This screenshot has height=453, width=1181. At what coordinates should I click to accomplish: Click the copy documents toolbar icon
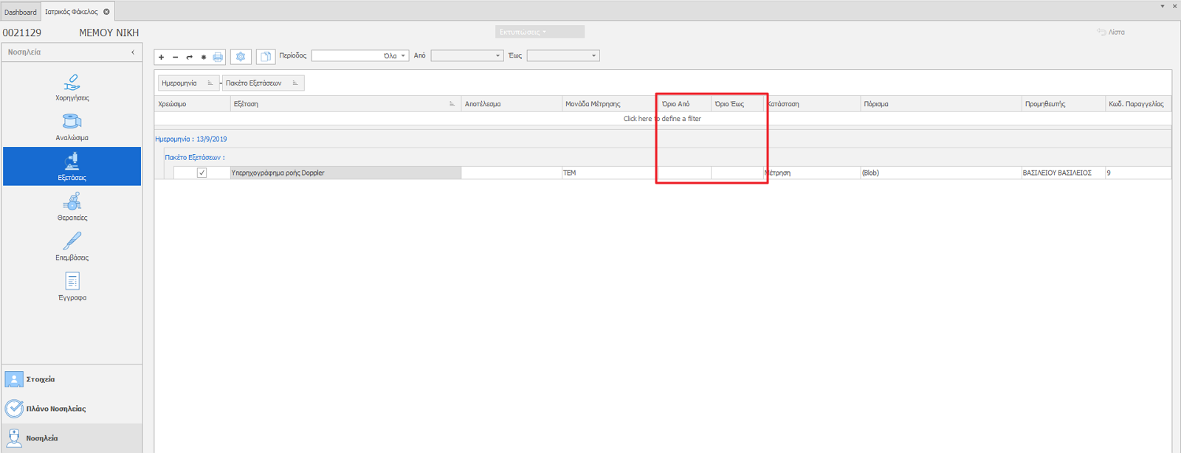pos(266,57)
